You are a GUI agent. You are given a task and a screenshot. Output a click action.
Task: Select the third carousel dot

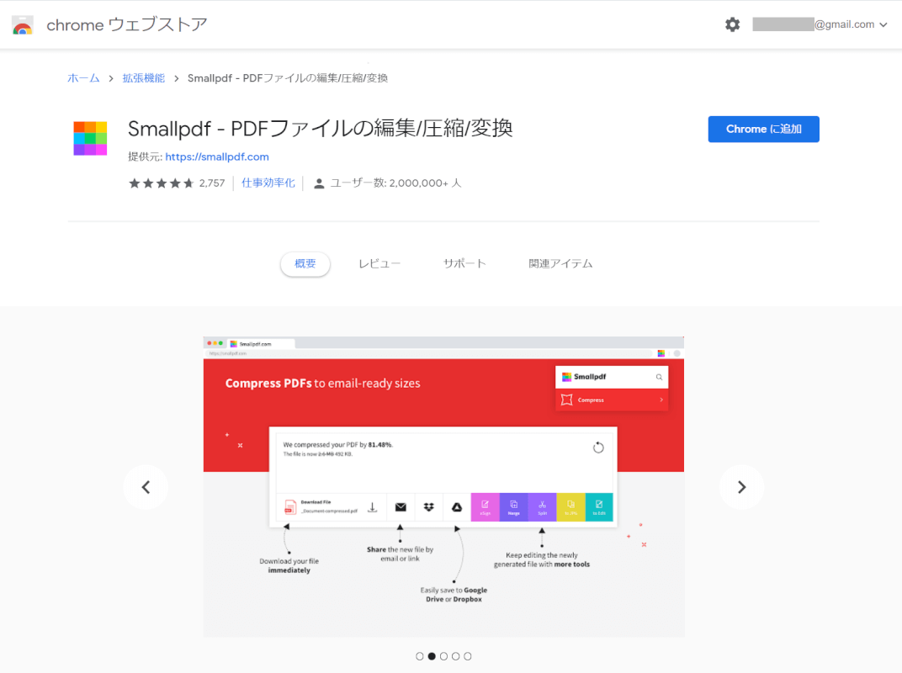[443, 656]
